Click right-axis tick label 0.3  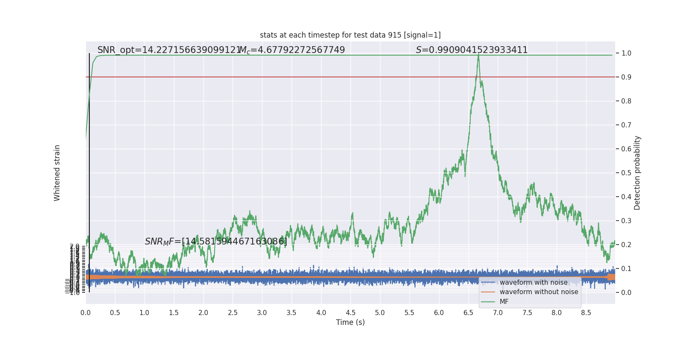click(626, 221)
